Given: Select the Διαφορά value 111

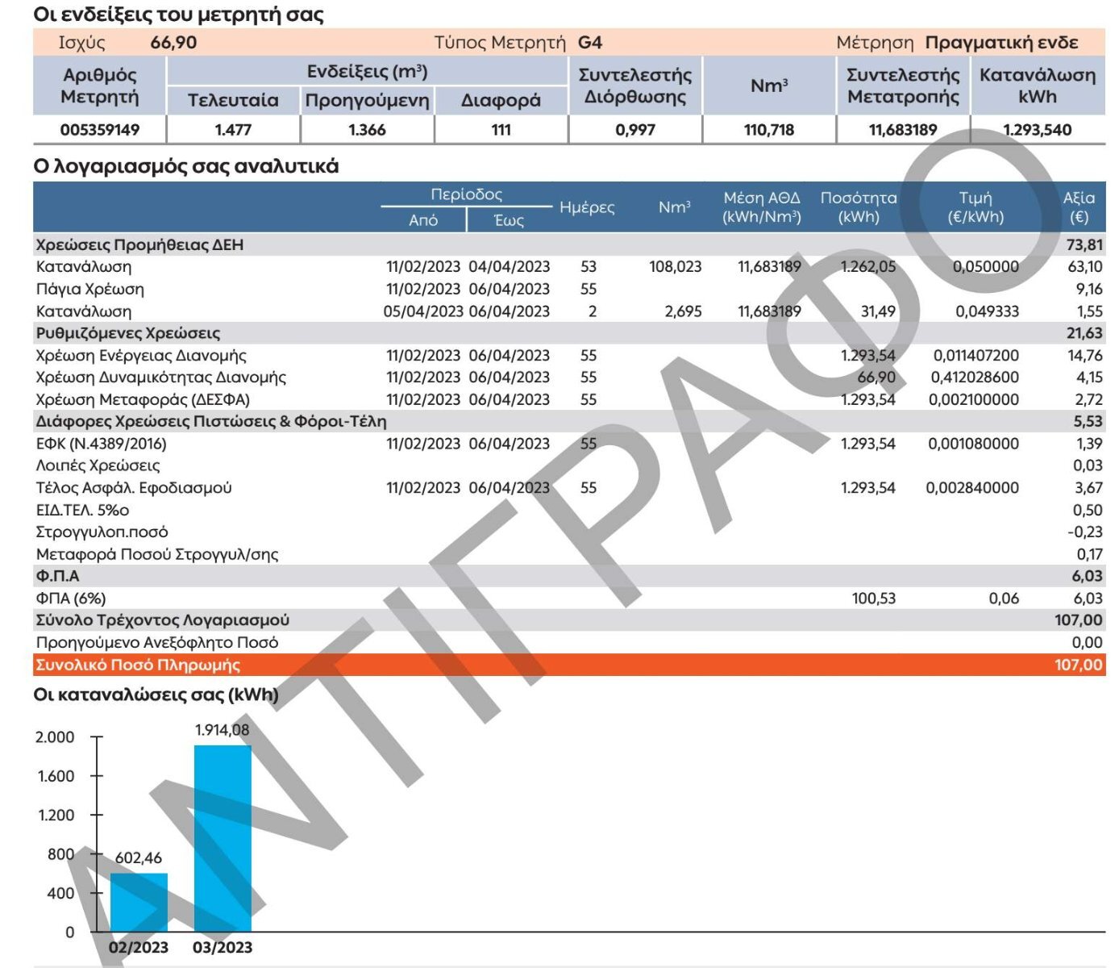Looking at the screenshot, I should pyautogui.click(x=501, y=130).
